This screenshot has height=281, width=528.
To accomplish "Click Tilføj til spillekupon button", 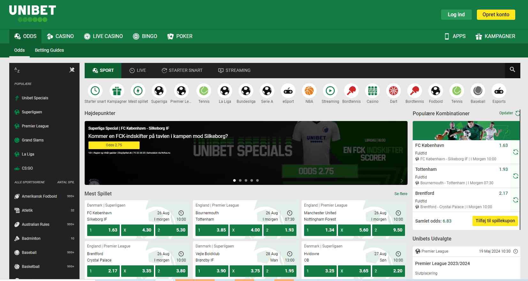I will click(495, 221).
